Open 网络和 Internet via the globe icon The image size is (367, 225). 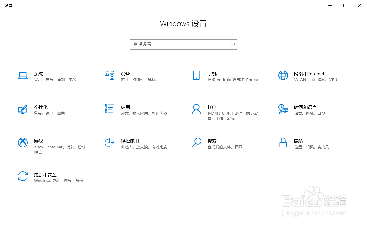click(x=283, y=75)
